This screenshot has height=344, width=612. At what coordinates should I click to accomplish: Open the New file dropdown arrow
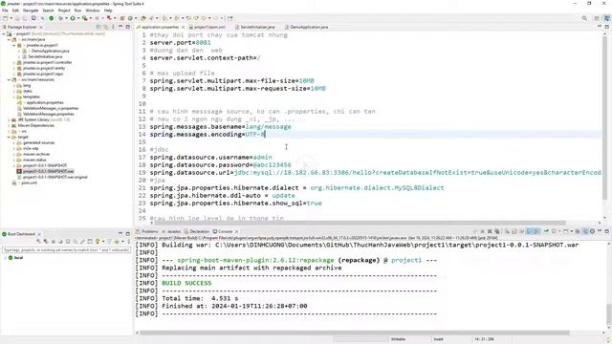[11, 18]
